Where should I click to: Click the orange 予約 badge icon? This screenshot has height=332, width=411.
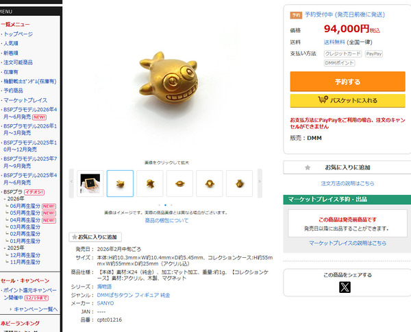pyautogui.click(x=296, y=15)
